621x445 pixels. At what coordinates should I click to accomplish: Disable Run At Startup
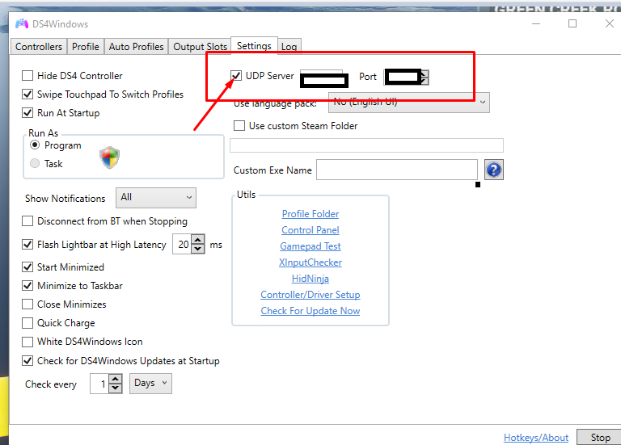click(x=27, y=113)
